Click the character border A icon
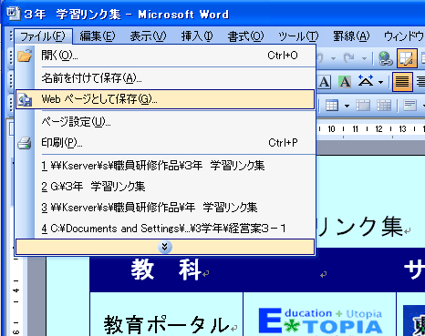Viewport: 425px width, 336px height. click(324, 82)
